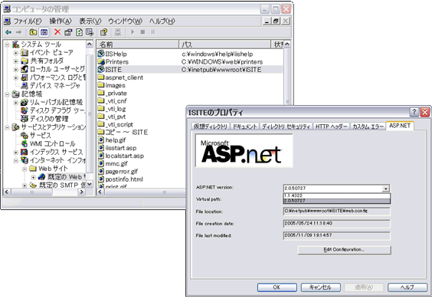Click the Edit Configuration button

[x=344, y=250]
